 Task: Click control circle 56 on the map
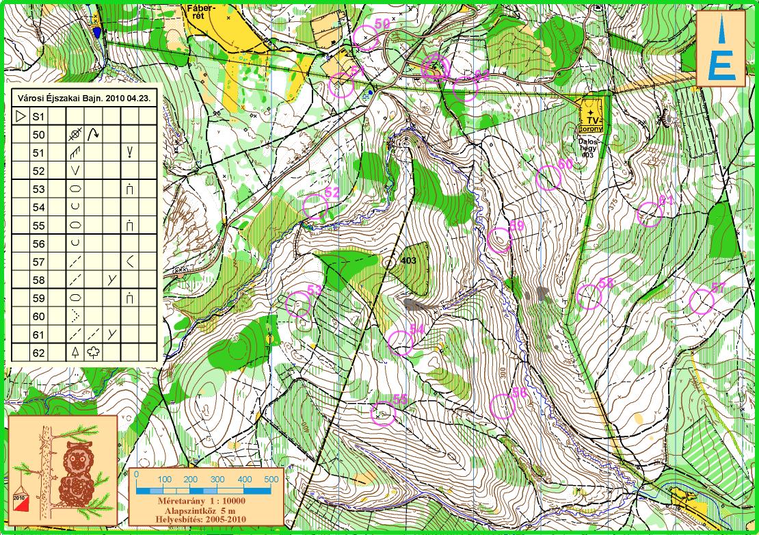(503, 406)
